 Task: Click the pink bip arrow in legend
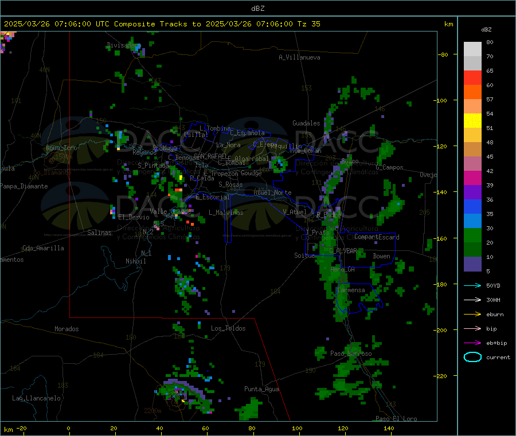472,328
